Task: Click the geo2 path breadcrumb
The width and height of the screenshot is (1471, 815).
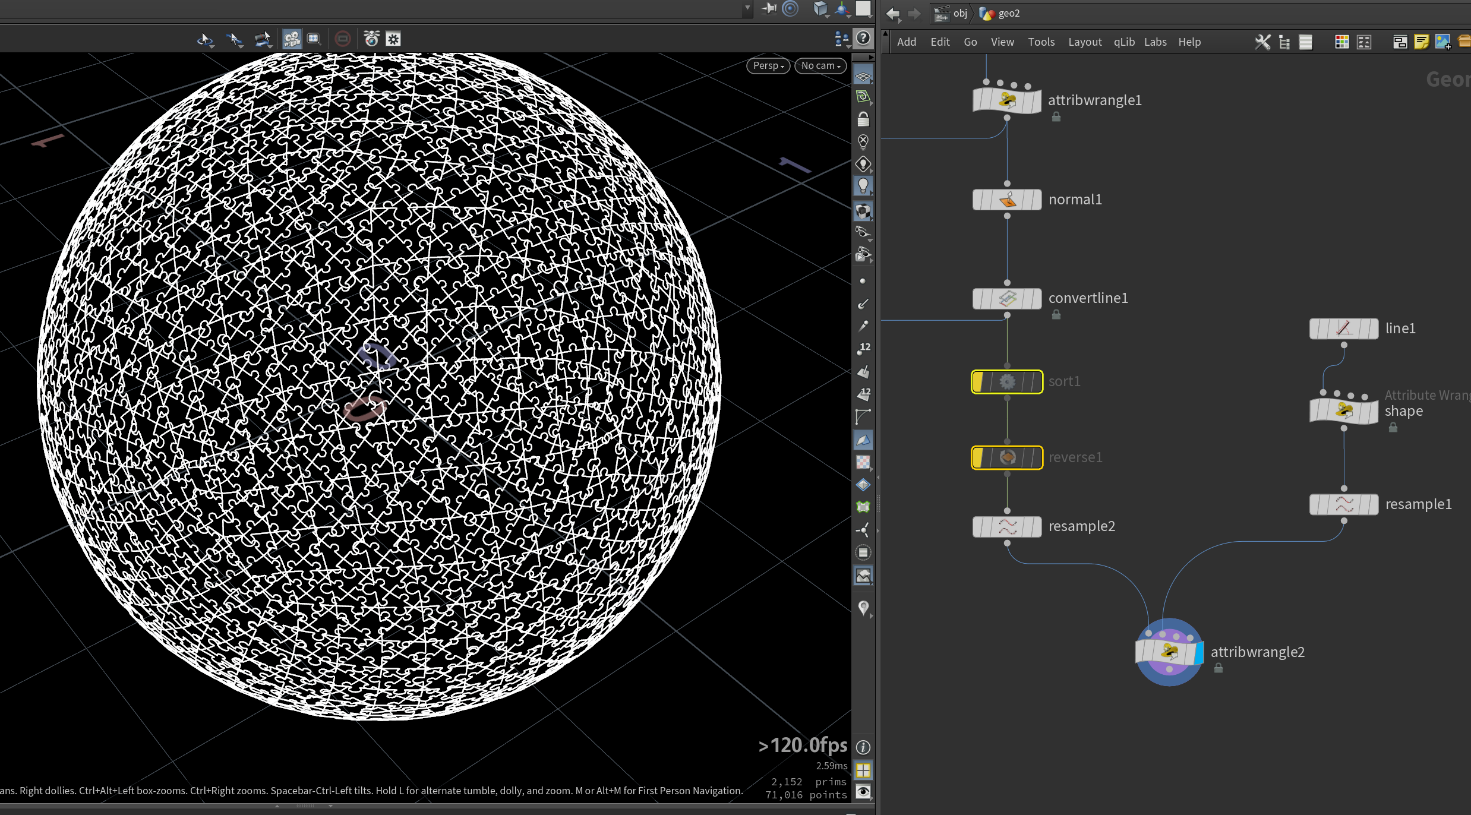Action: (1000, 13)
